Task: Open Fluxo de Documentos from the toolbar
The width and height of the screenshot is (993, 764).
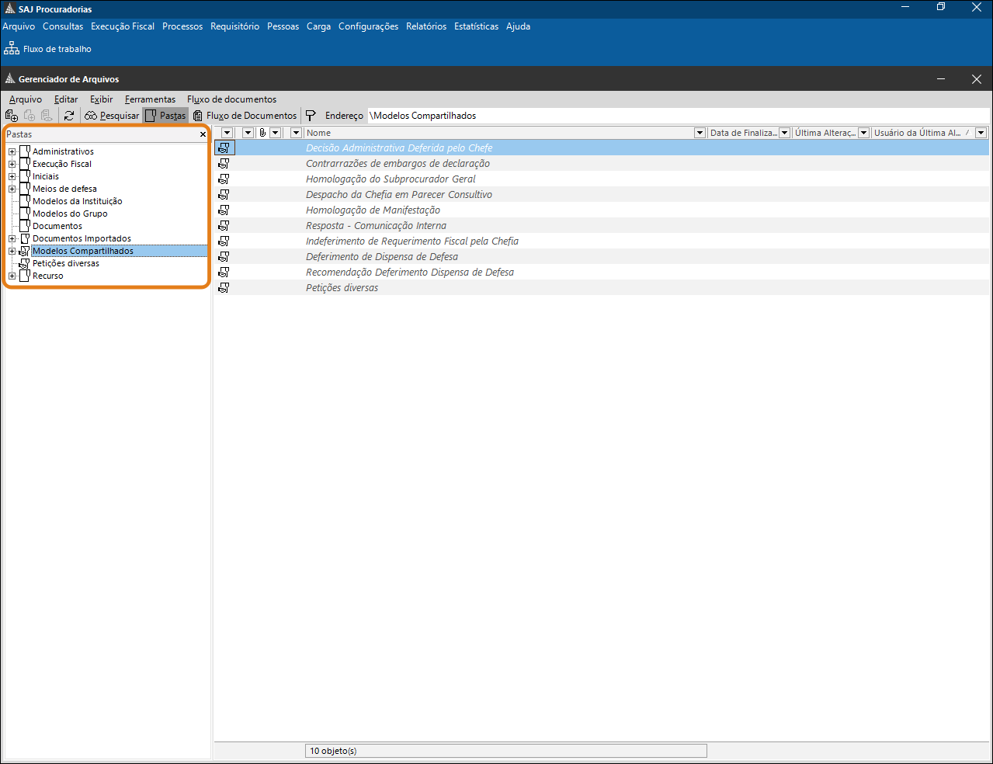Action: pos(245,116)
